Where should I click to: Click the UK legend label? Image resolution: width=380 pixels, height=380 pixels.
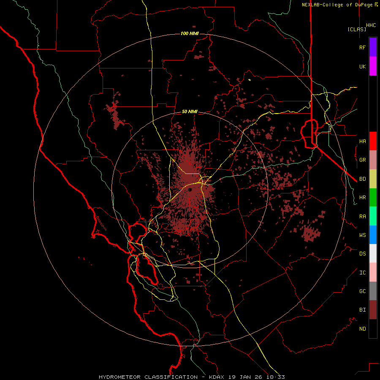click(362, 66)
